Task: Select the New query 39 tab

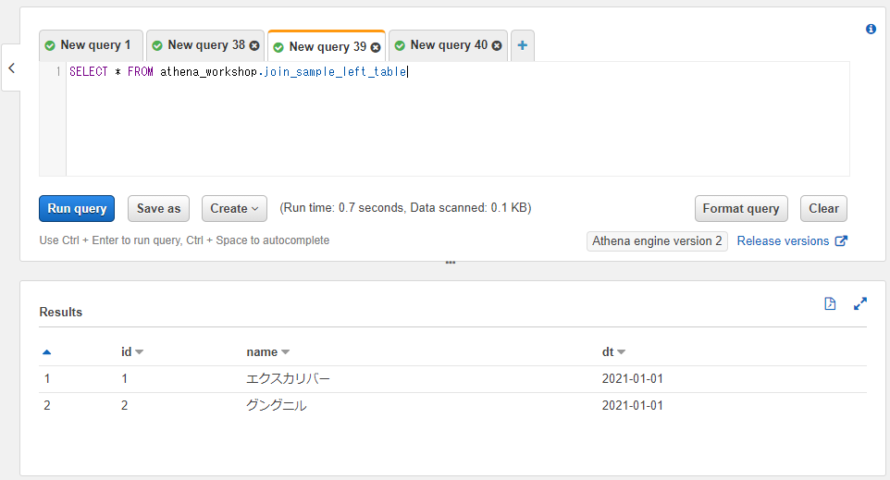Action: tap(328, 46)
